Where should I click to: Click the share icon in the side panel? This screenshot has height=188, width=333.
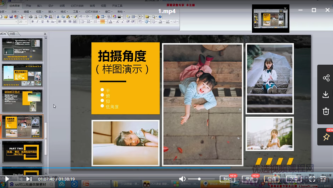pos(326,78)
